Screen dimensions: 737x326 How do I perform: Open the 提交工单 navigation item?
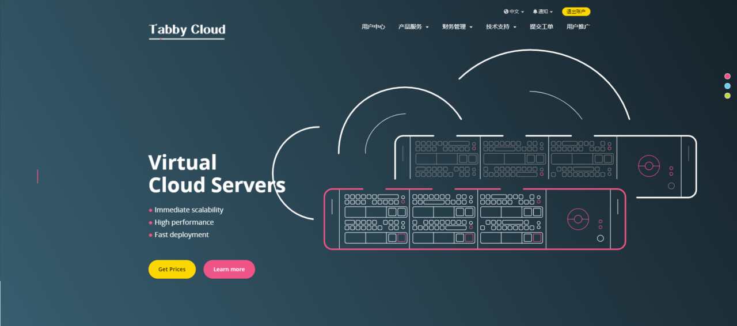(541, 26)
